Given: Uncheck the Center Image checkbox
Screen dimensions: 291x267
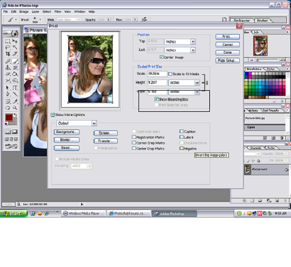Looking at the screenshot, I should coord(162,57).
